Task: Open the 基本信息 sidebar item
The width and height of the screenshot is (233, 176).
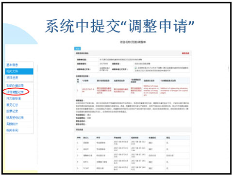Action: [x=12, y=65]
